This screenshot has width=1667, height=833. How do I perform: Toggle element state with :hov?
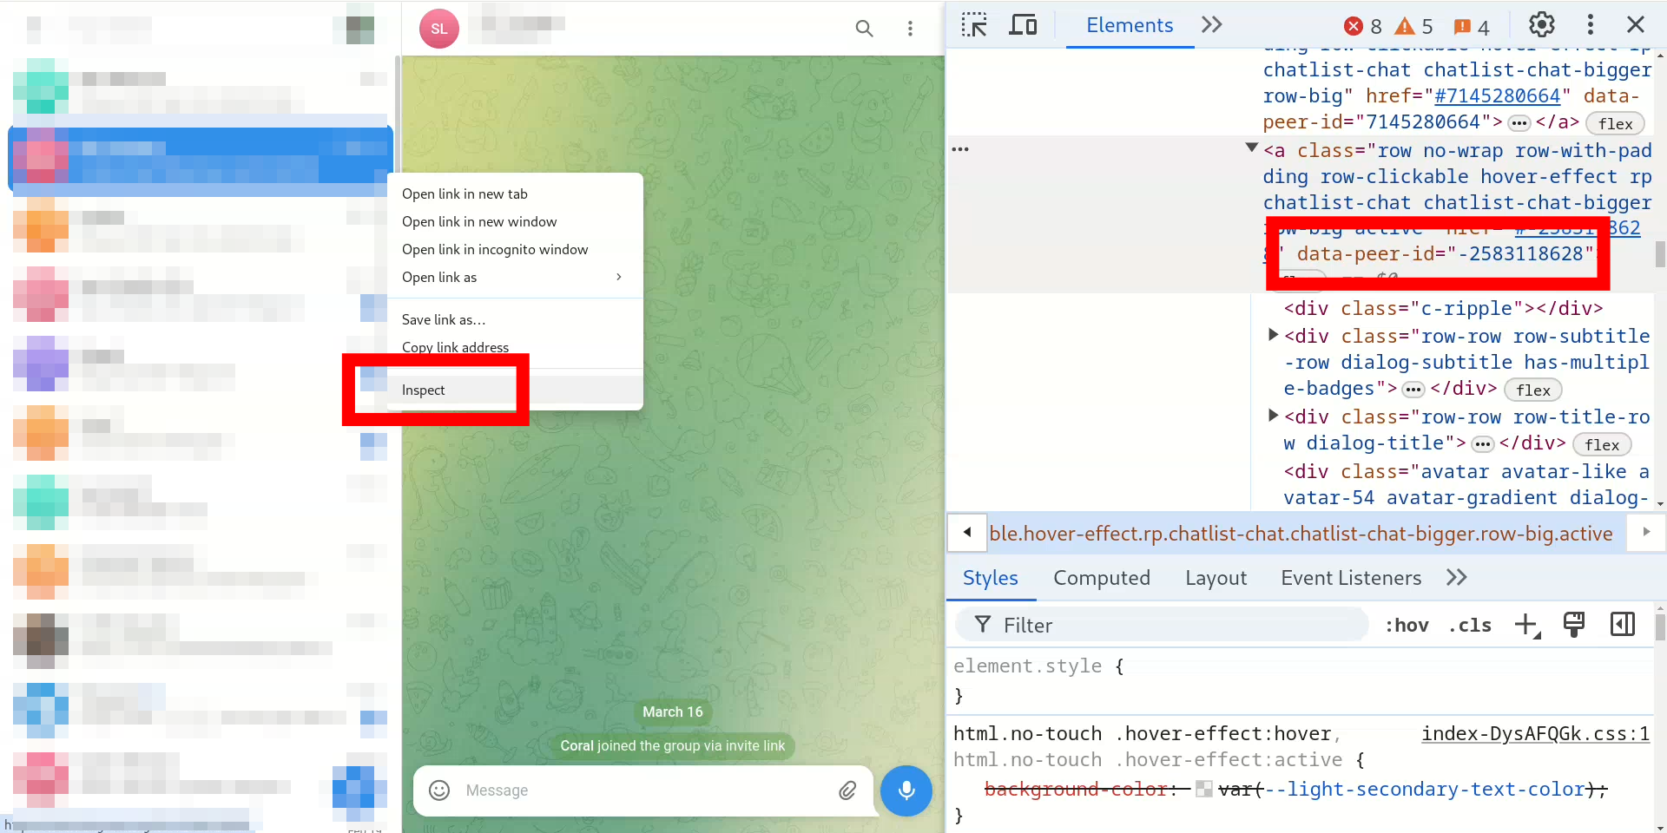coord(1407,625)
